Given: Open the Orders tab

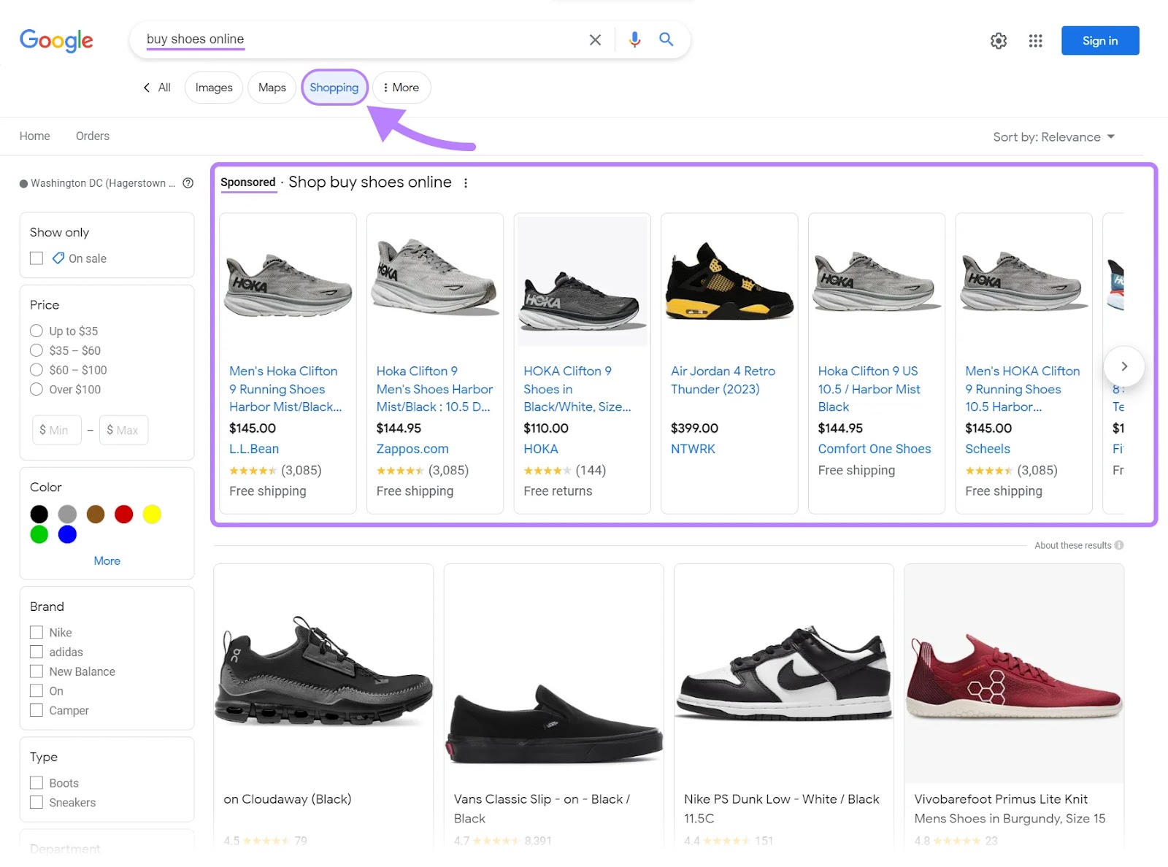Looking at the screenshot, I should (x=92, y=136).
